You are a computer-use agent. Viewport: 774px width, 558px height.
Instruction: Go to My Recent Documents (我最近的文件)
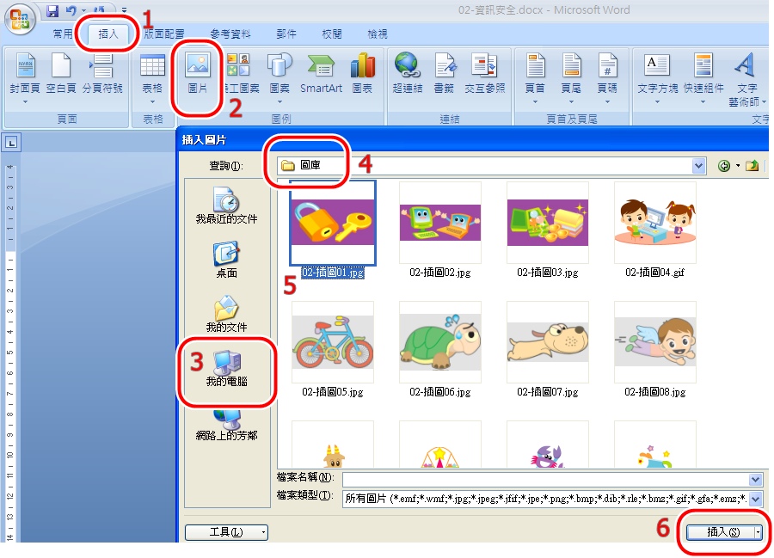(226, 205)
